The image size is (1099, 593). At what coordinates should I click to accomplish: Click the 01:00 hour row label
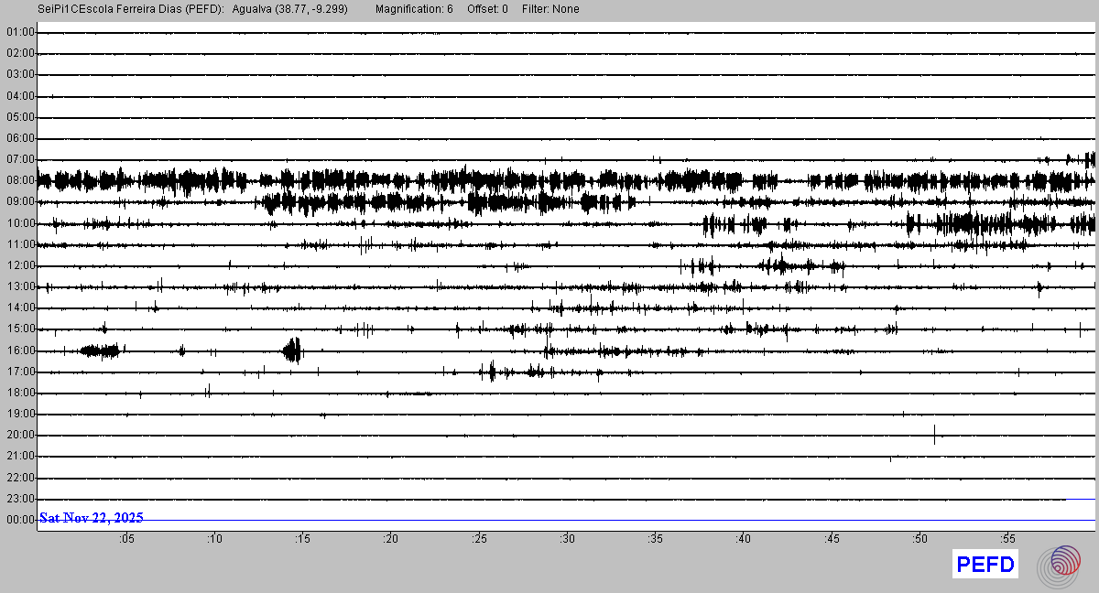(20, 32)
